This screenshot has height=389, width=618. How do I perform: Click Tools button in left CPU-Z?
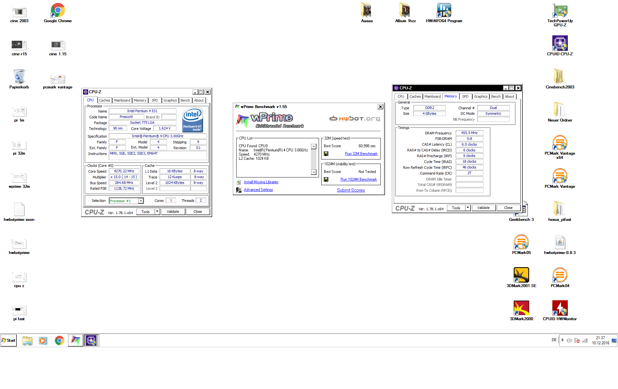[145, 212]
